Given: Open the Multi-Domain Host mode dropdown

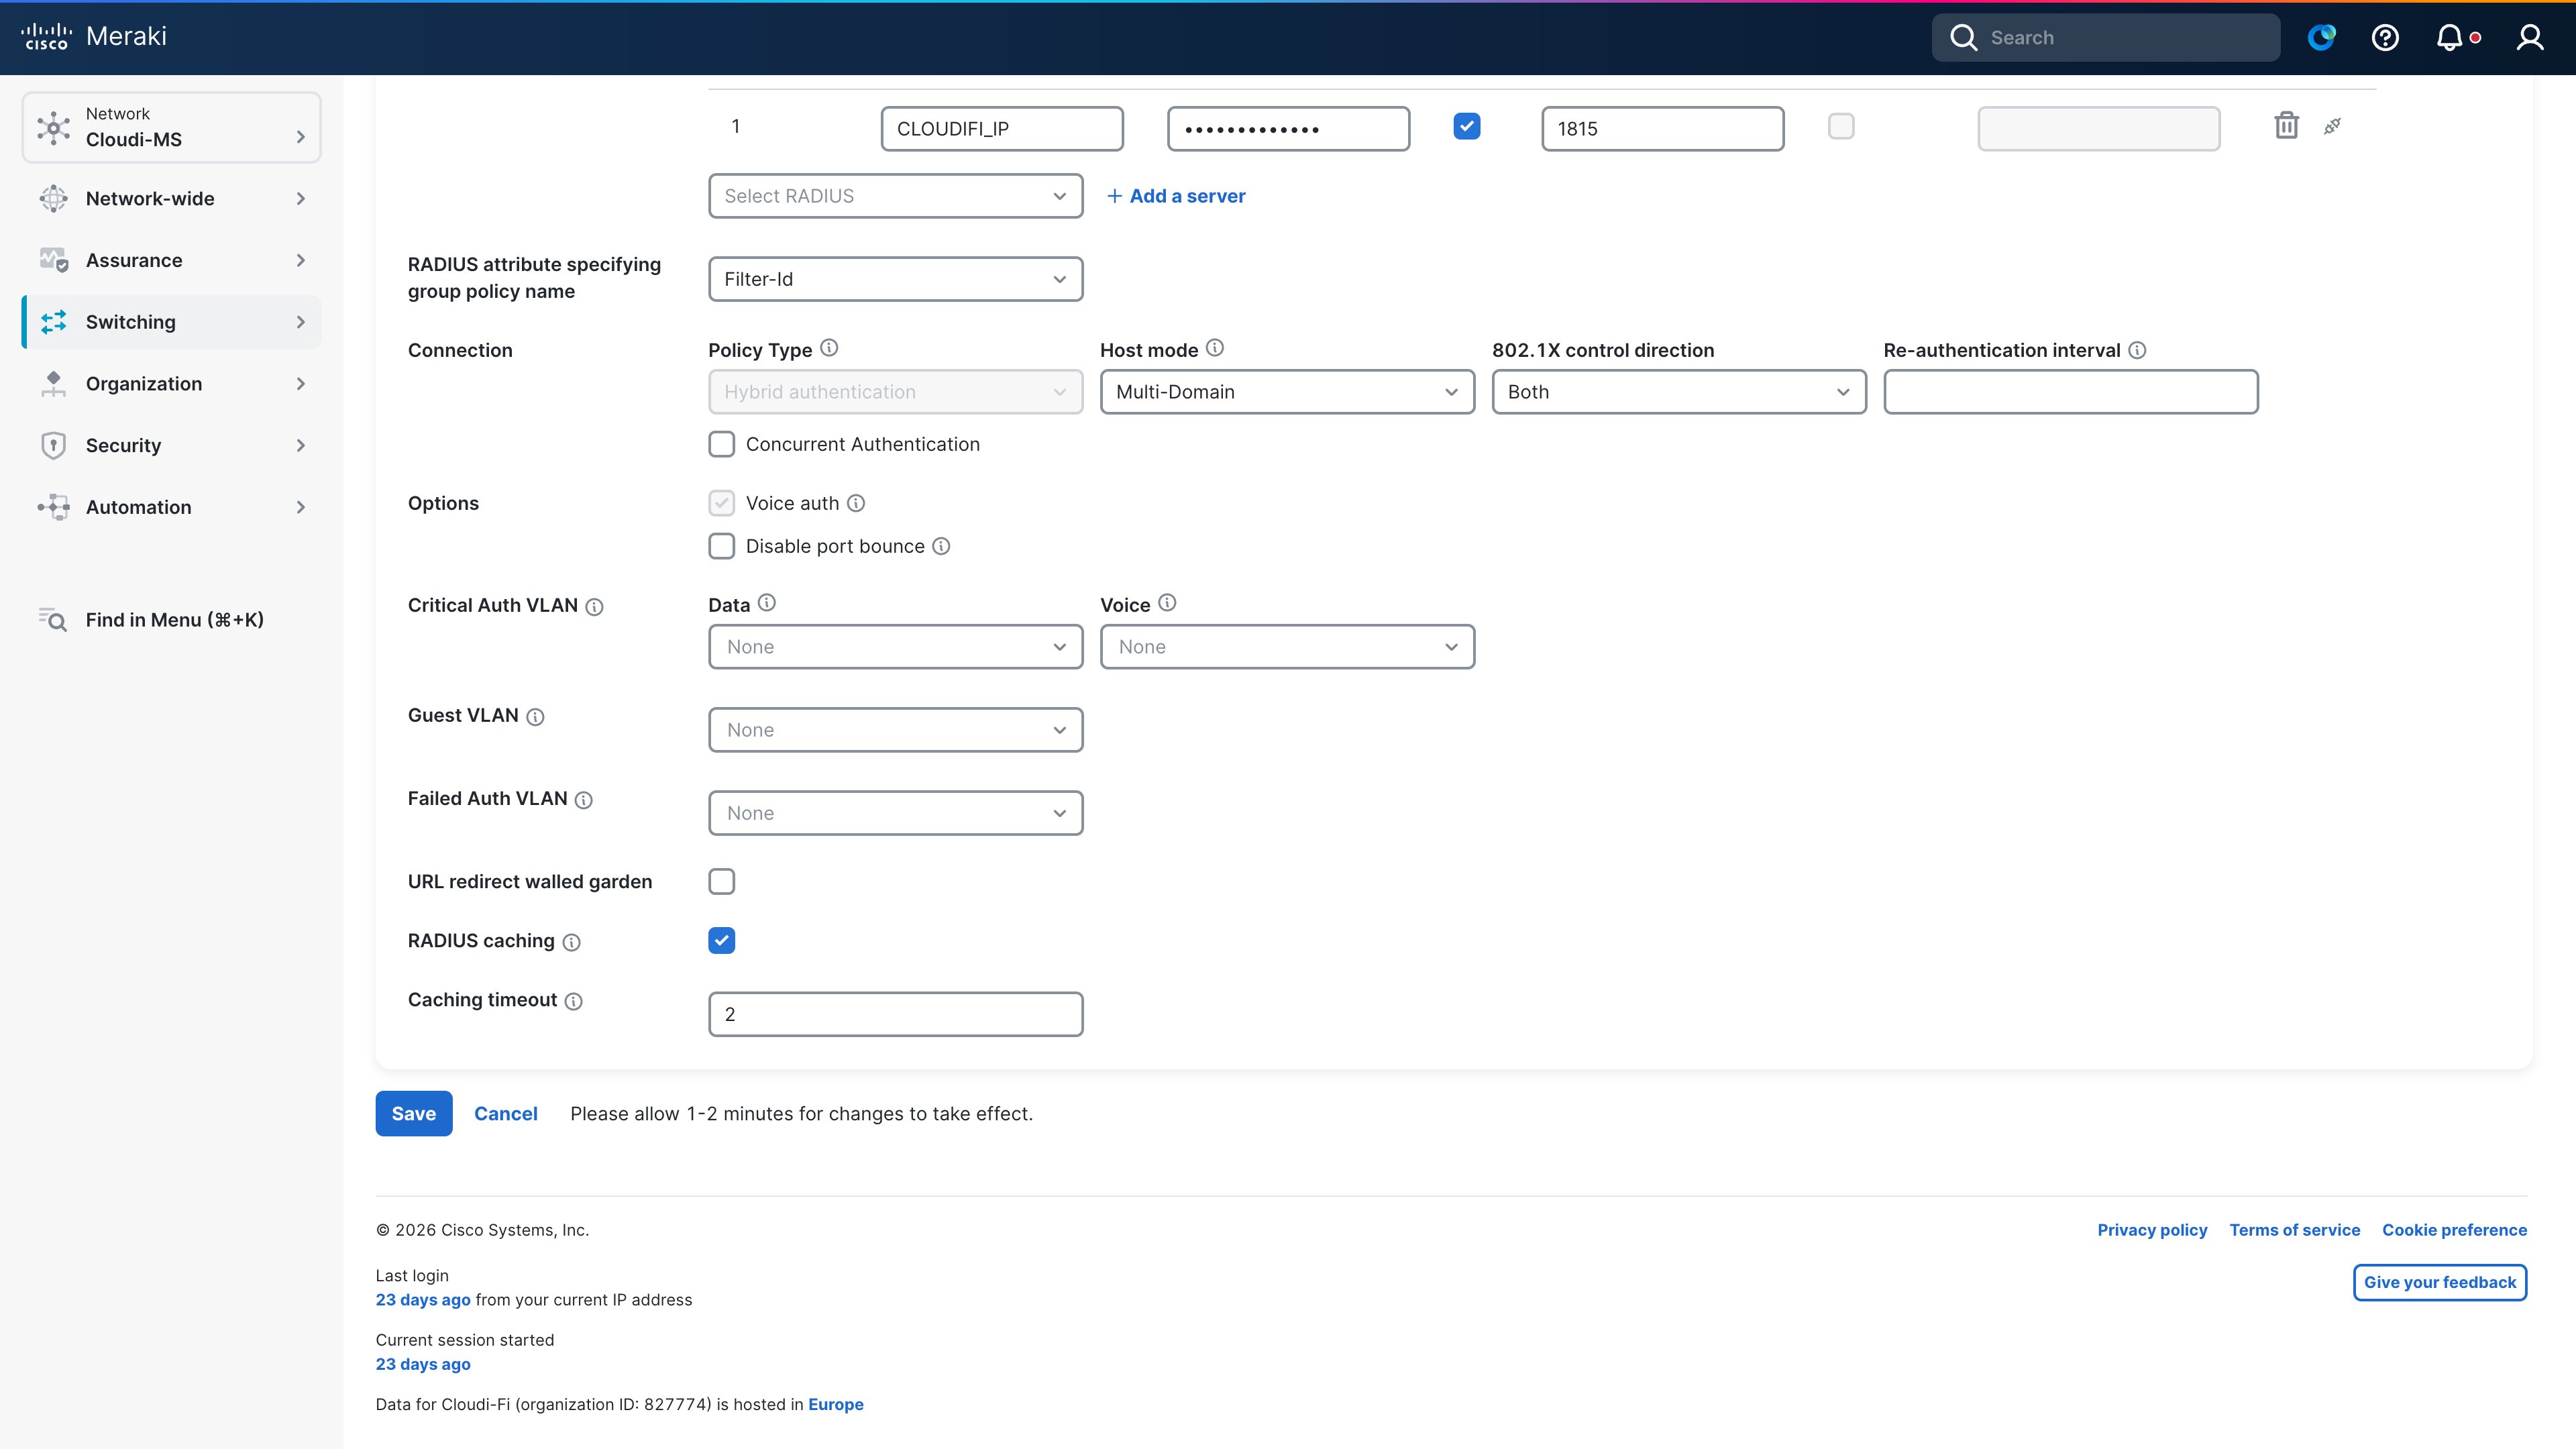Looking at the screenshot, I should point(1287,392).
